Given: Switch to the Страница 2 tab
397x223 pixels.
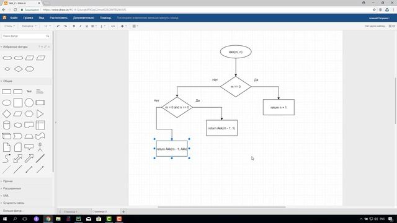Looking at the screenshot, I should pos(99,212).
